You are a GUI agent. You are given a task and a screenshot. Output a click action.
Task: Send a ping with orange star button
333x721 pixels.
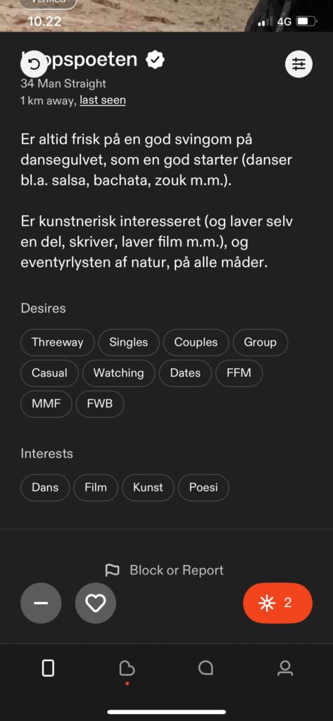(278, 603)
